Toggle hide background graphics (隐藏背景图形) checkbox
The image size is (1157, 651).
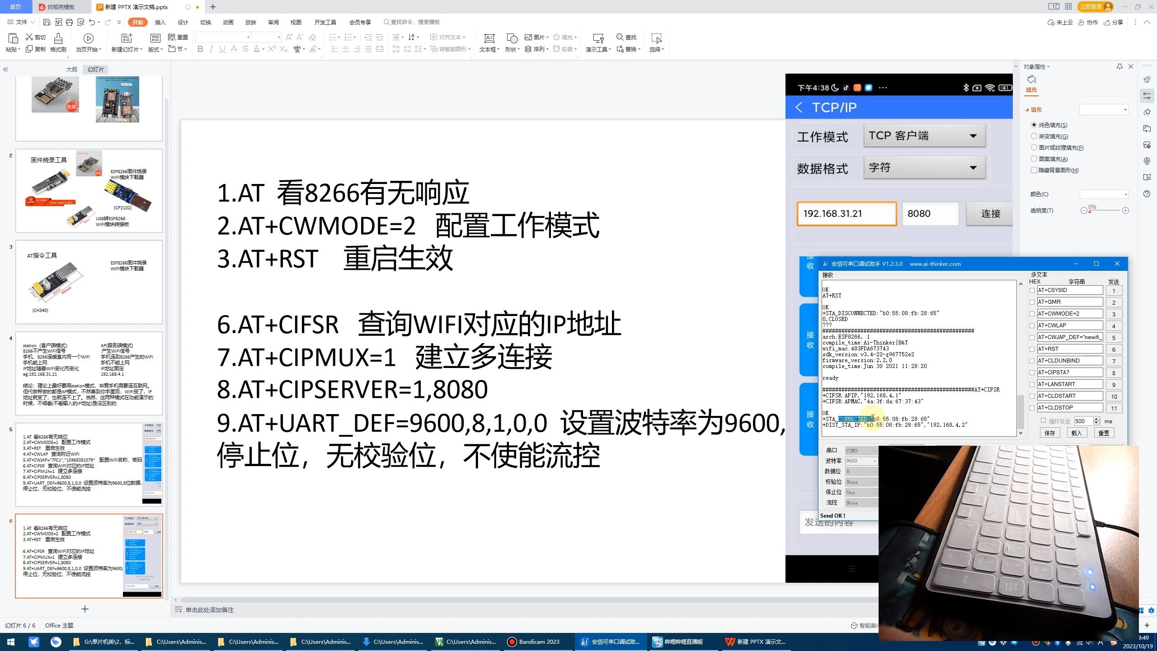(x=1034, y=170)
